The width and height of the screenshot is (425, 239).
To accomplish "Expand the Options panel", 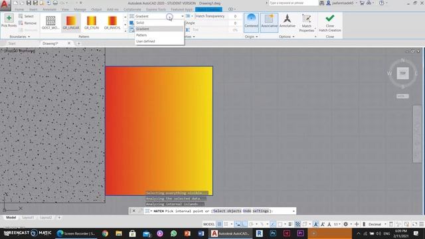I will 286,37.
